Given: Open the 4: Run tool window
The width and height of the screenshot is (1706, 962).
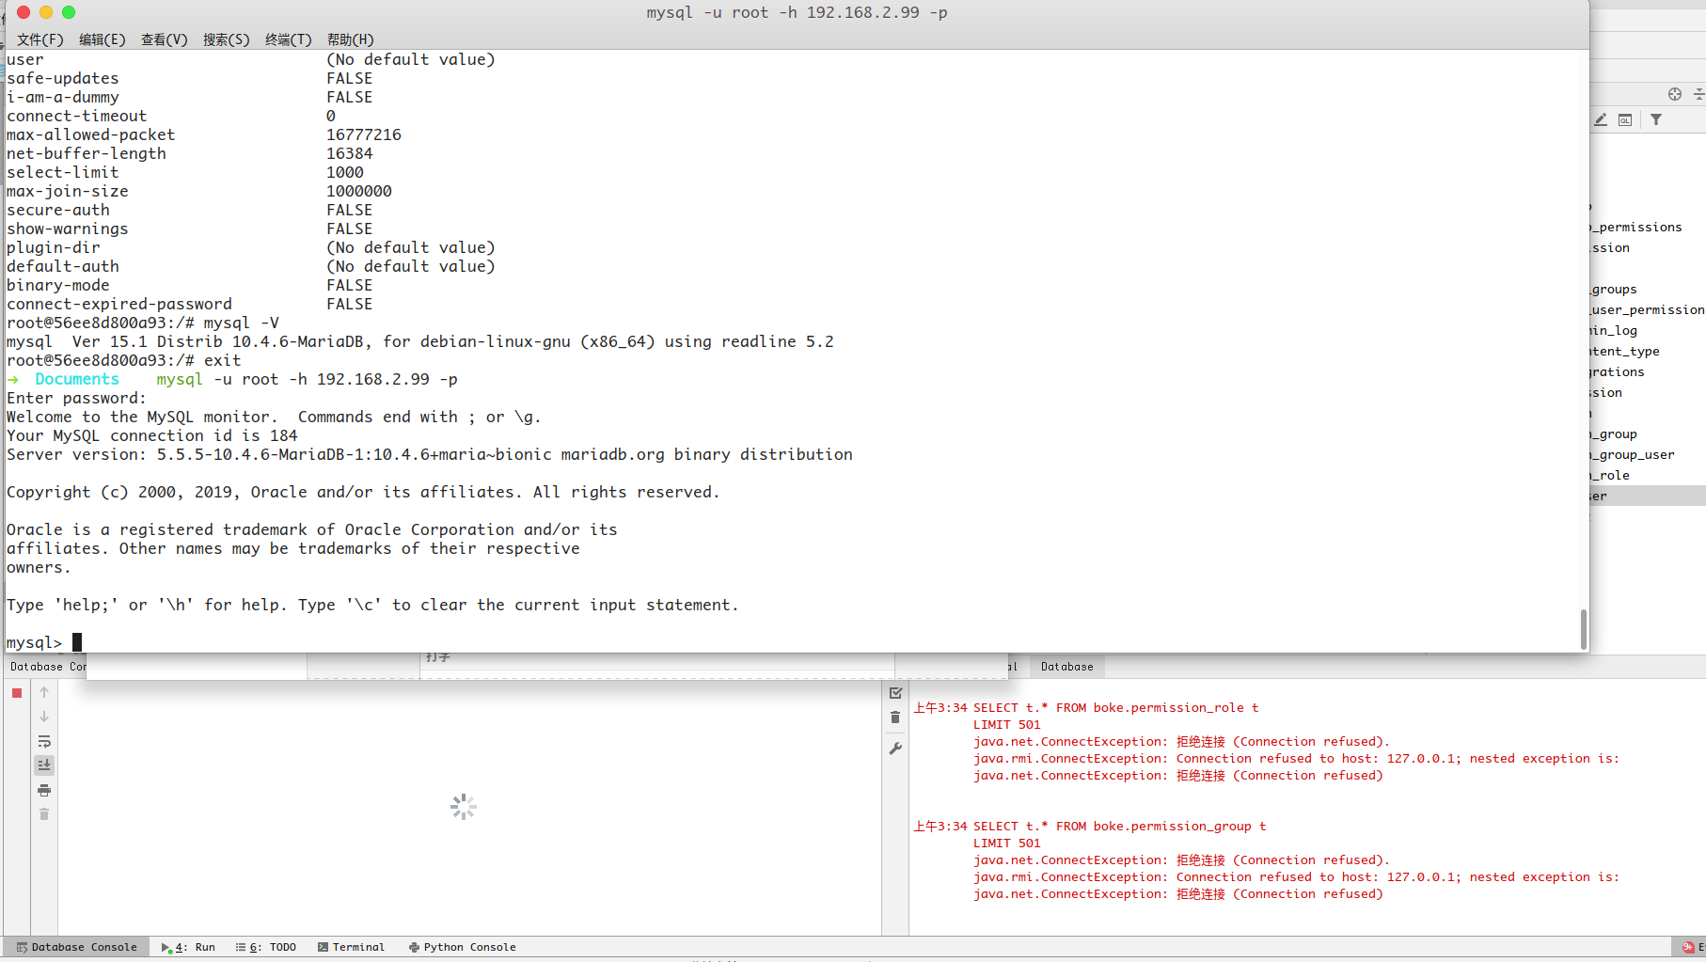Looking at the screenshot, I should [188, 947].
